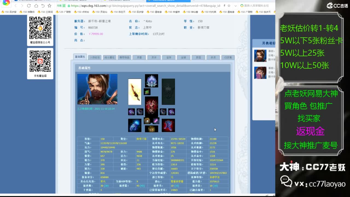This screenshot has height=197, width=350.
Task: Click the small green gem icon
Action: [x=147, y=92]
